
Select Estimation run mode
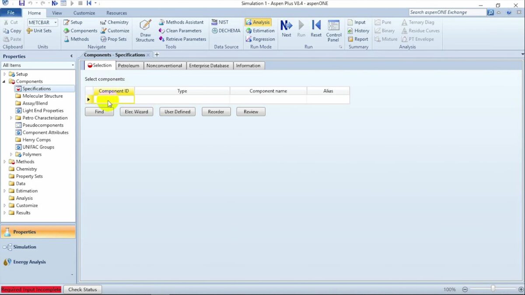tap(260, 31)
